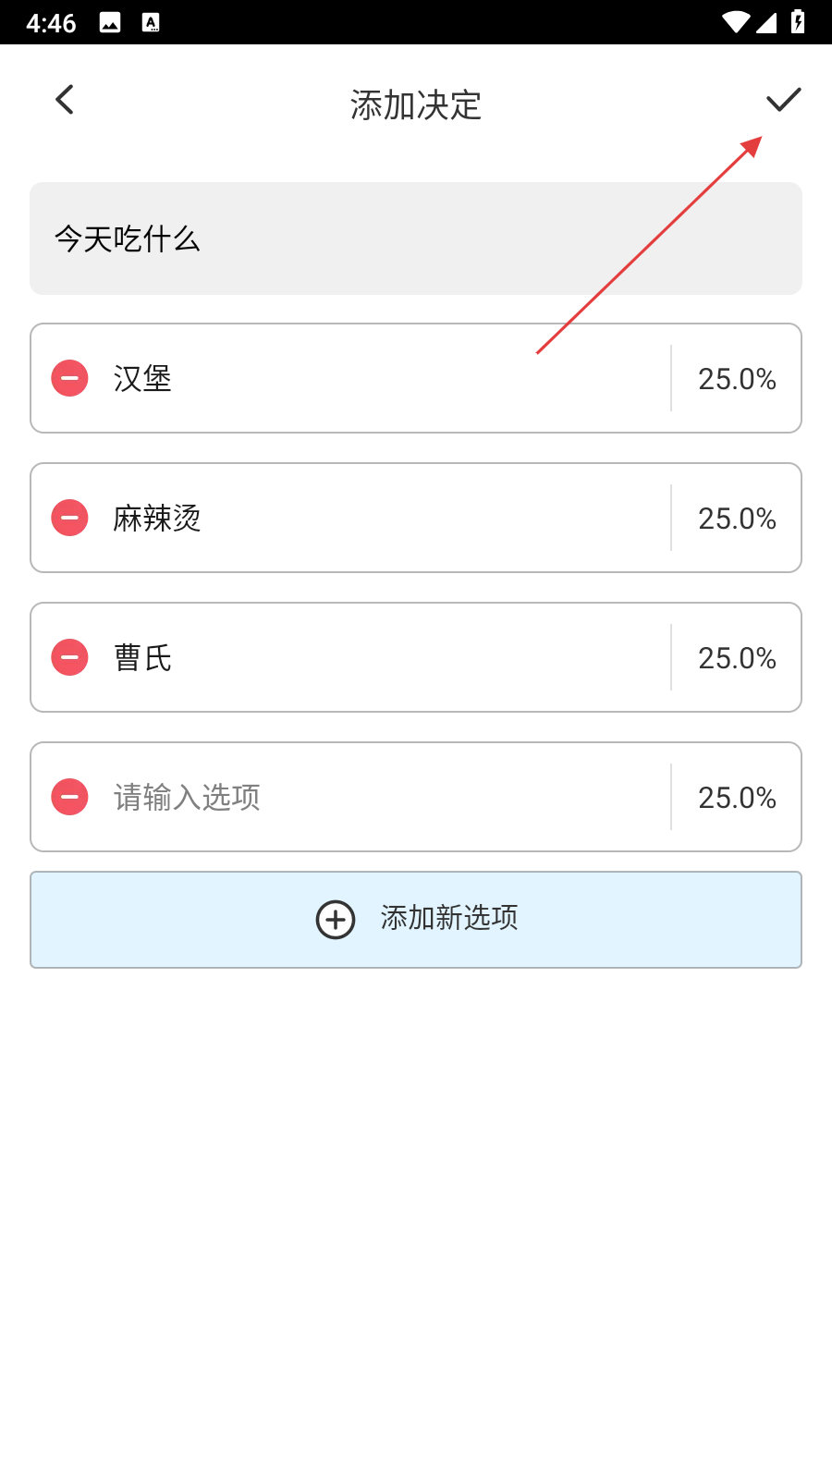Focus the 请输入选项 input field
The height and width of the screenshot is (1479, 832).
tap(370, 797)
